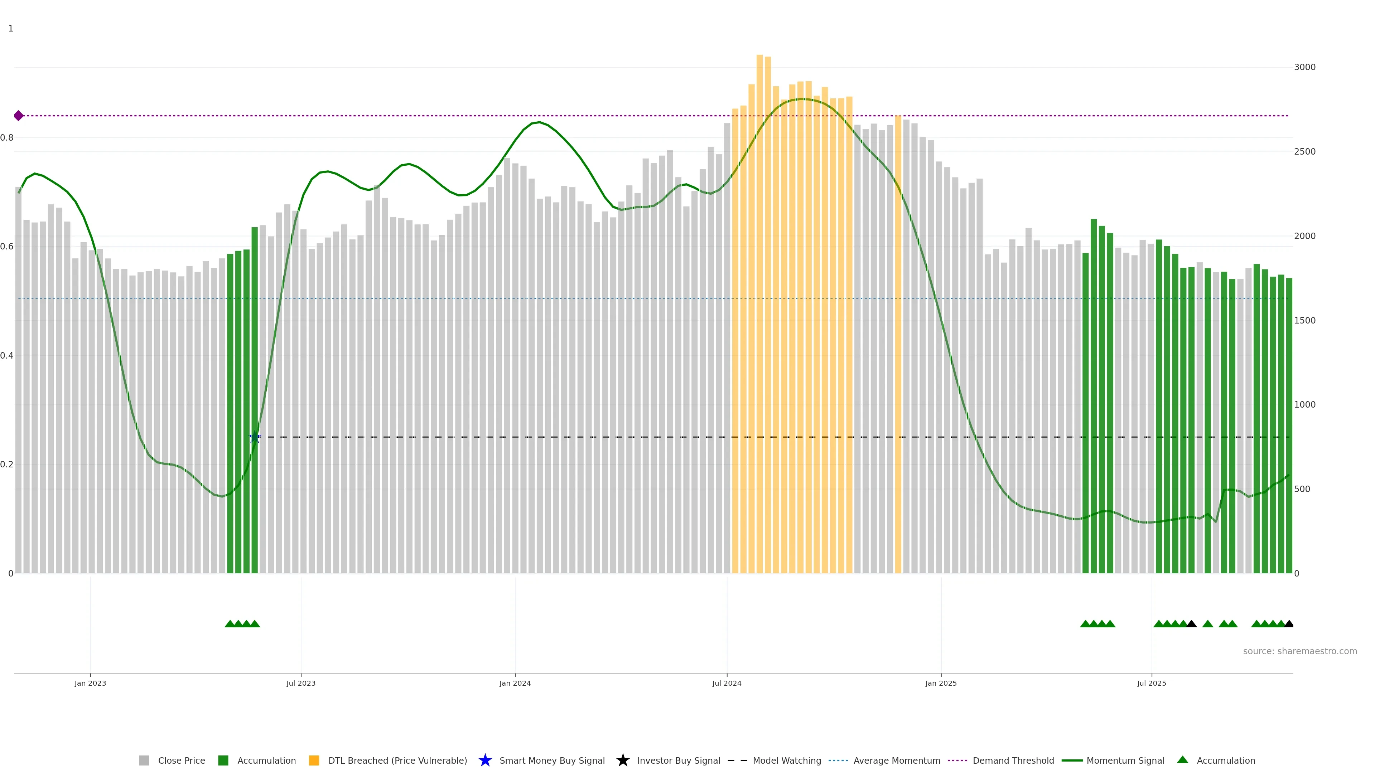Click the orange DTL Breached legend icon

coord(314,760)
